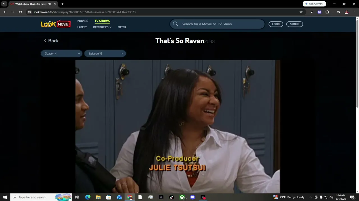The width and height of the screenshot is (359, 201).
Task: Open File Explorer from the taskbar
Action: [x=98, y=197]
